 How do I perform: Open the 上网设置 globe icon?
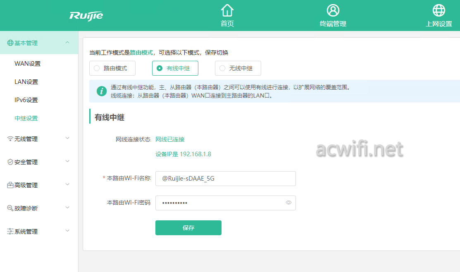pos(439,11)
